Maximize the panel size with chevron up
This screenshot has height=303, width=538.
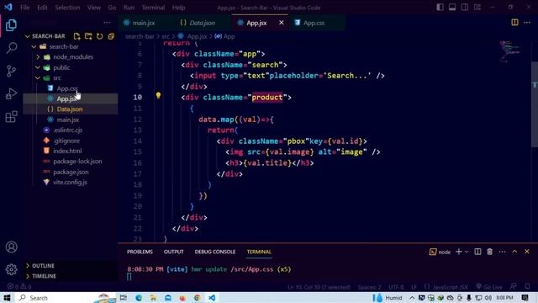(514, 252)
